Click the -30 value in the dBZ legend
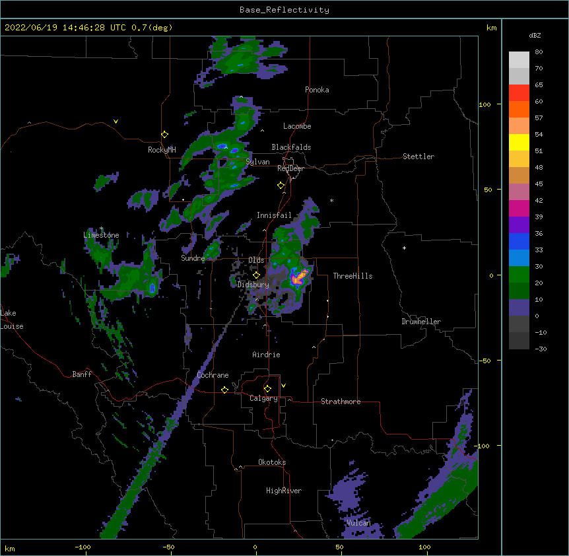The image size is (569, 556). 541,349
